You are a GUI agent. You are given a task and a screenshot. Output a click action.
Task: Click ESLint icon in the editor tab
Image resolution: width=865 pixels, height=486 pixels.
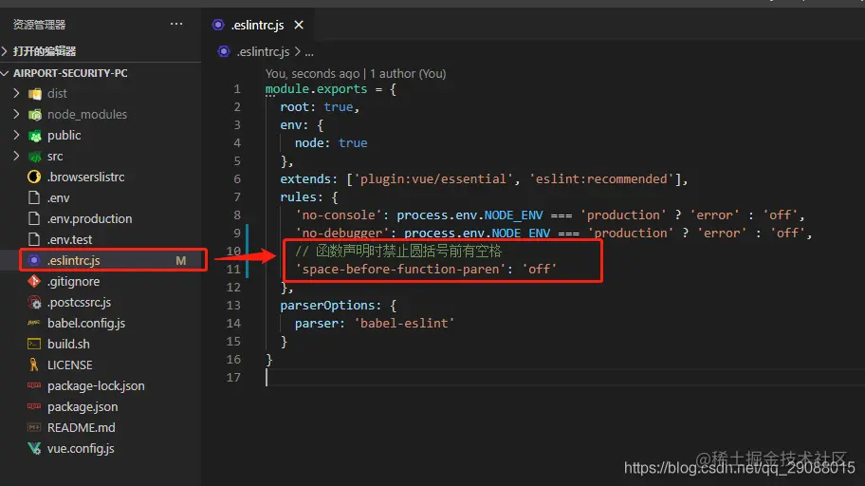[218, 25]
